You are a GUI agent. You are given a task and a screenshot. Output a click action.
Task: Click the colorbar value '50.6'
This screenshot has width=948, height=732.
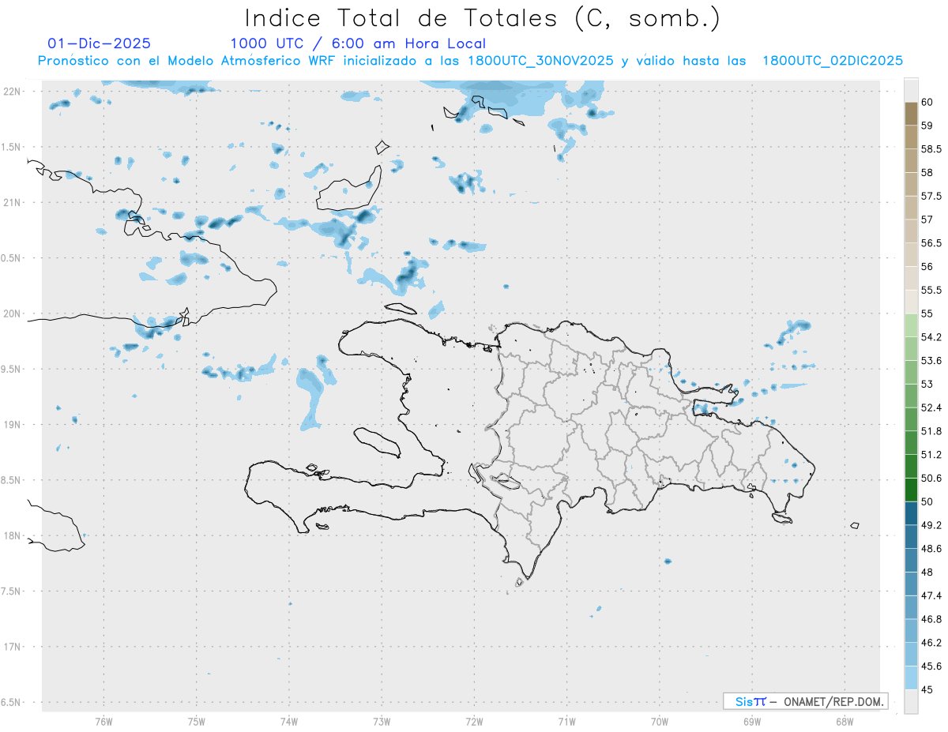tap(931, 478)
